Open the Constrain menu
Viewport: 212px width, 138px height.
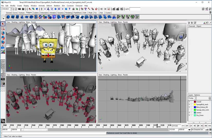(70, 6)
